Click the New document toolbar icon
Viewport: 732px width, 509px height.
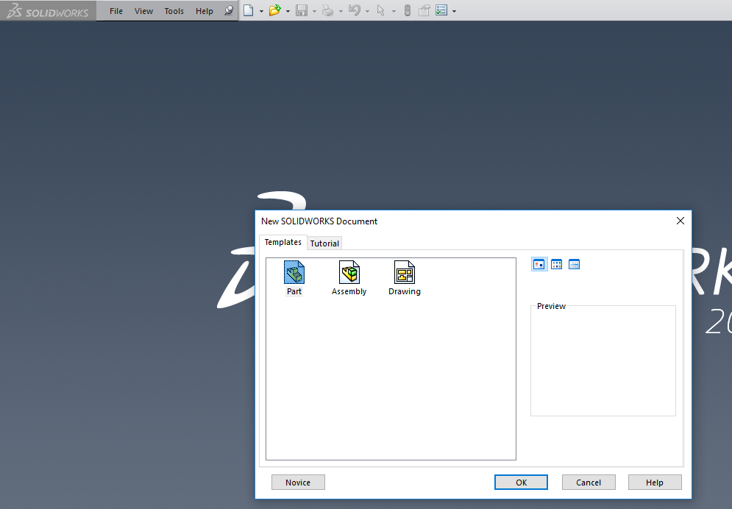pos(249,10)
